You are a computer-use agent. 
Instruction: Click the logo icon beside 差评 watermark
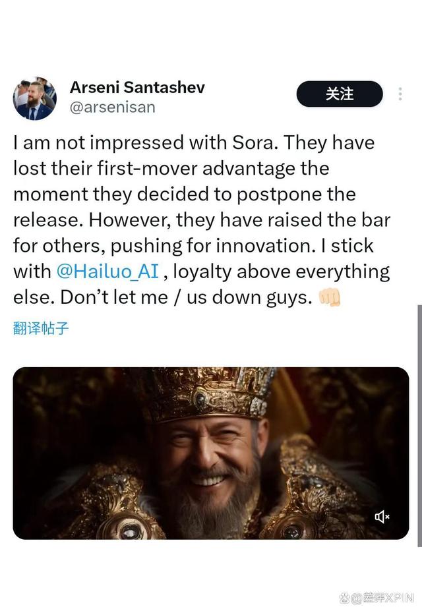point(344,598)
